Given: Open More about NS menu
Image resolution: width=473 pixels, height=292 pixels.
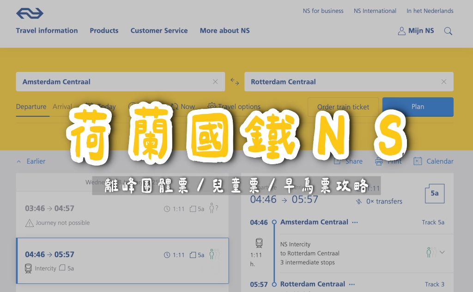Looking at the screenshot, I should coord(225,30).
